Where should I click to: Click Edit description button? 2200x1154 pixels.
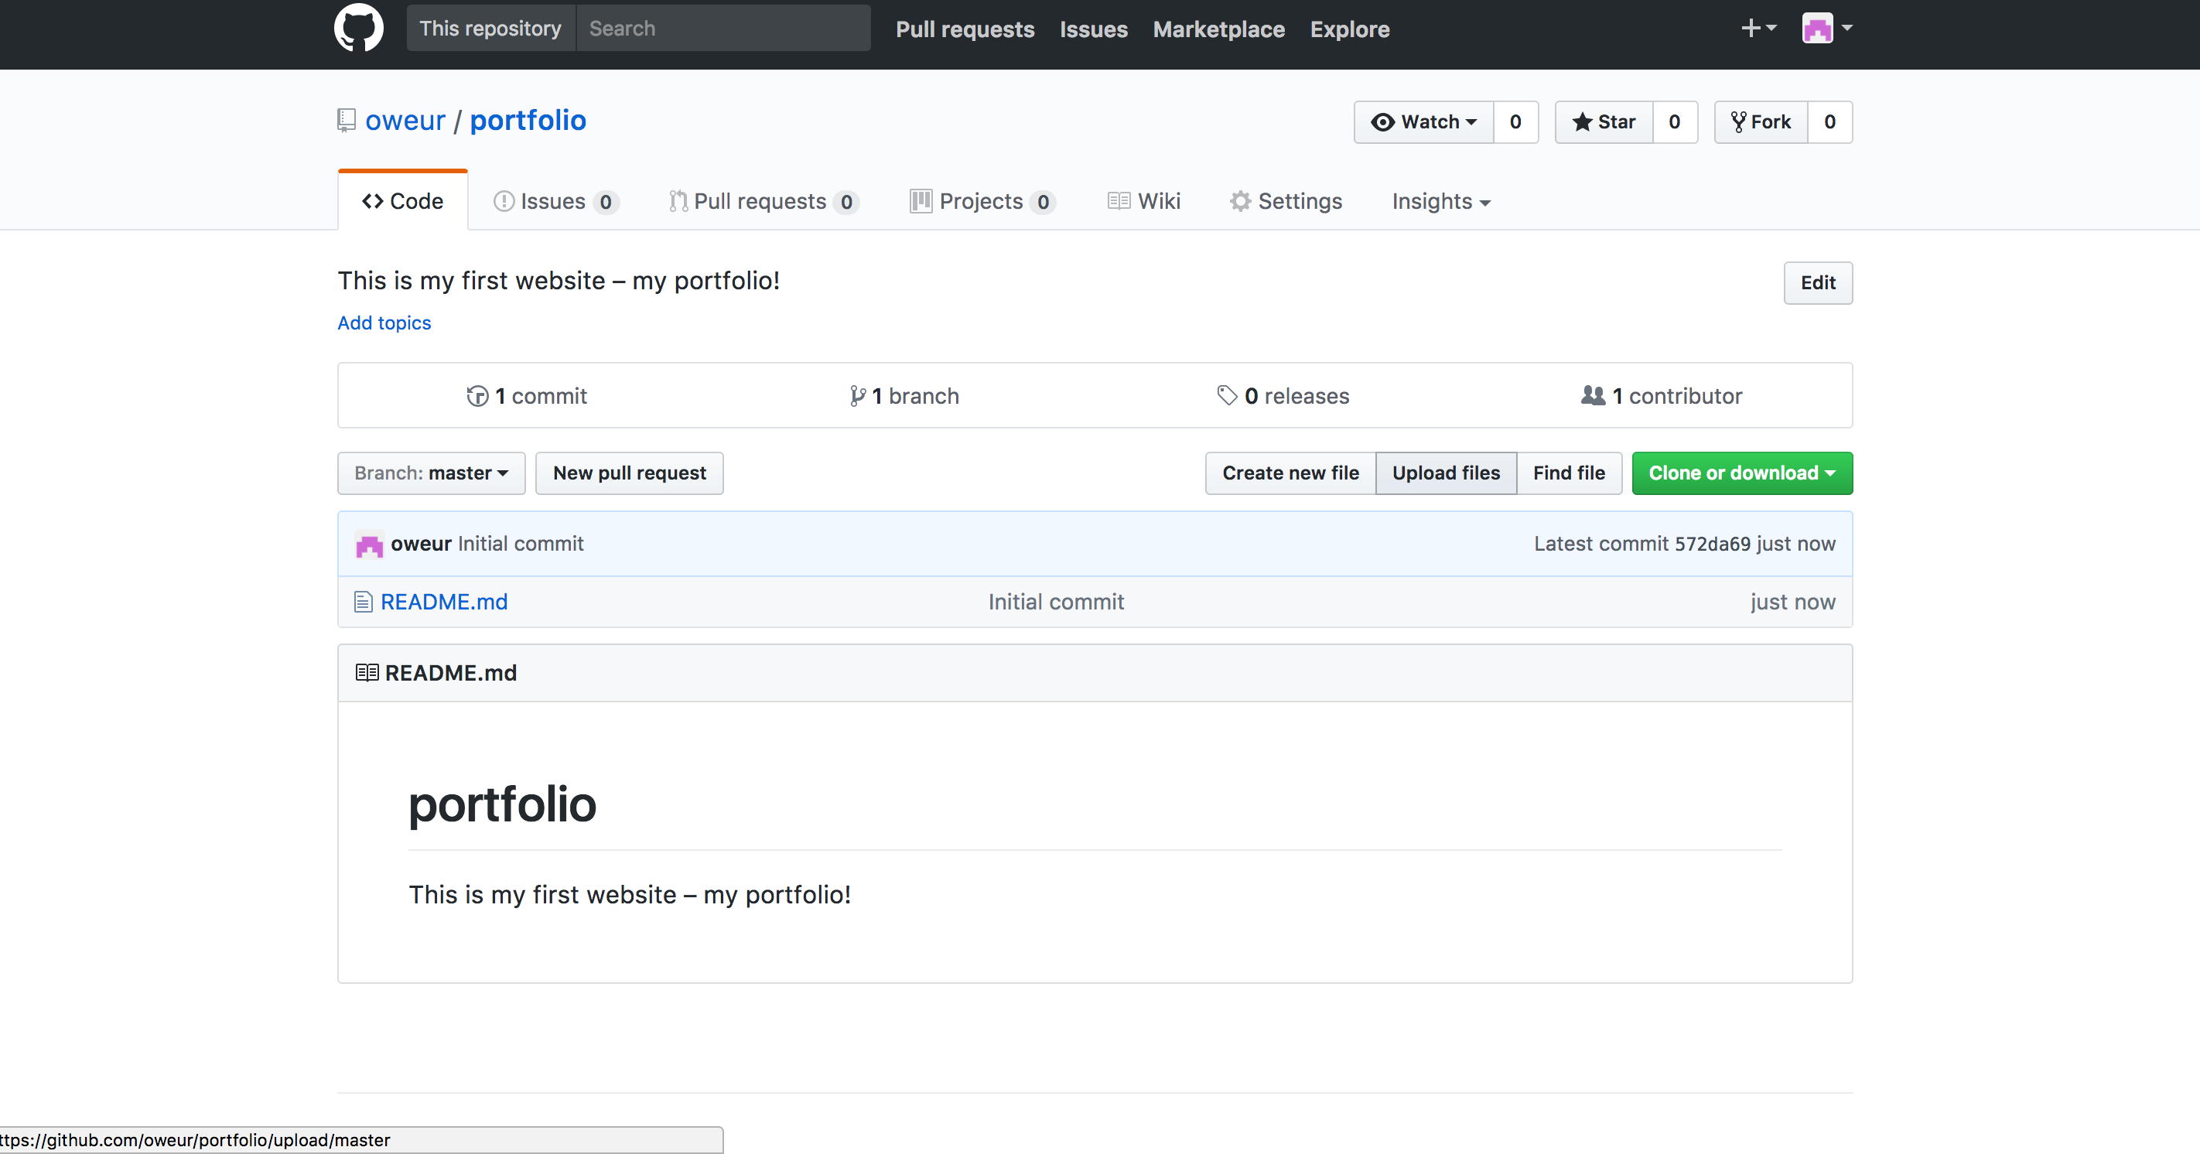pyautogui.click(x=1818, y=283)
